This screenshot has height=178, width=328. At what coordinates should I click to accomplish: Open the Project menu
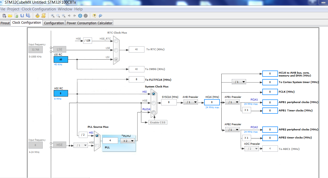[13, 9]
